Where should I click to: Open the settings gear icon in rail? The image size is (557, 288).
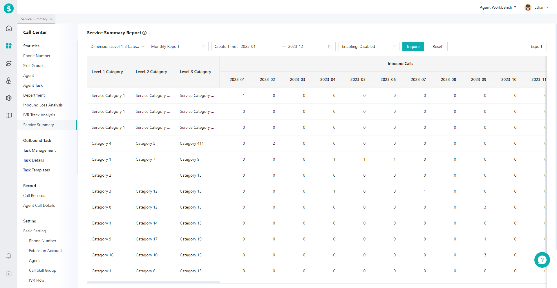[9, 98]
